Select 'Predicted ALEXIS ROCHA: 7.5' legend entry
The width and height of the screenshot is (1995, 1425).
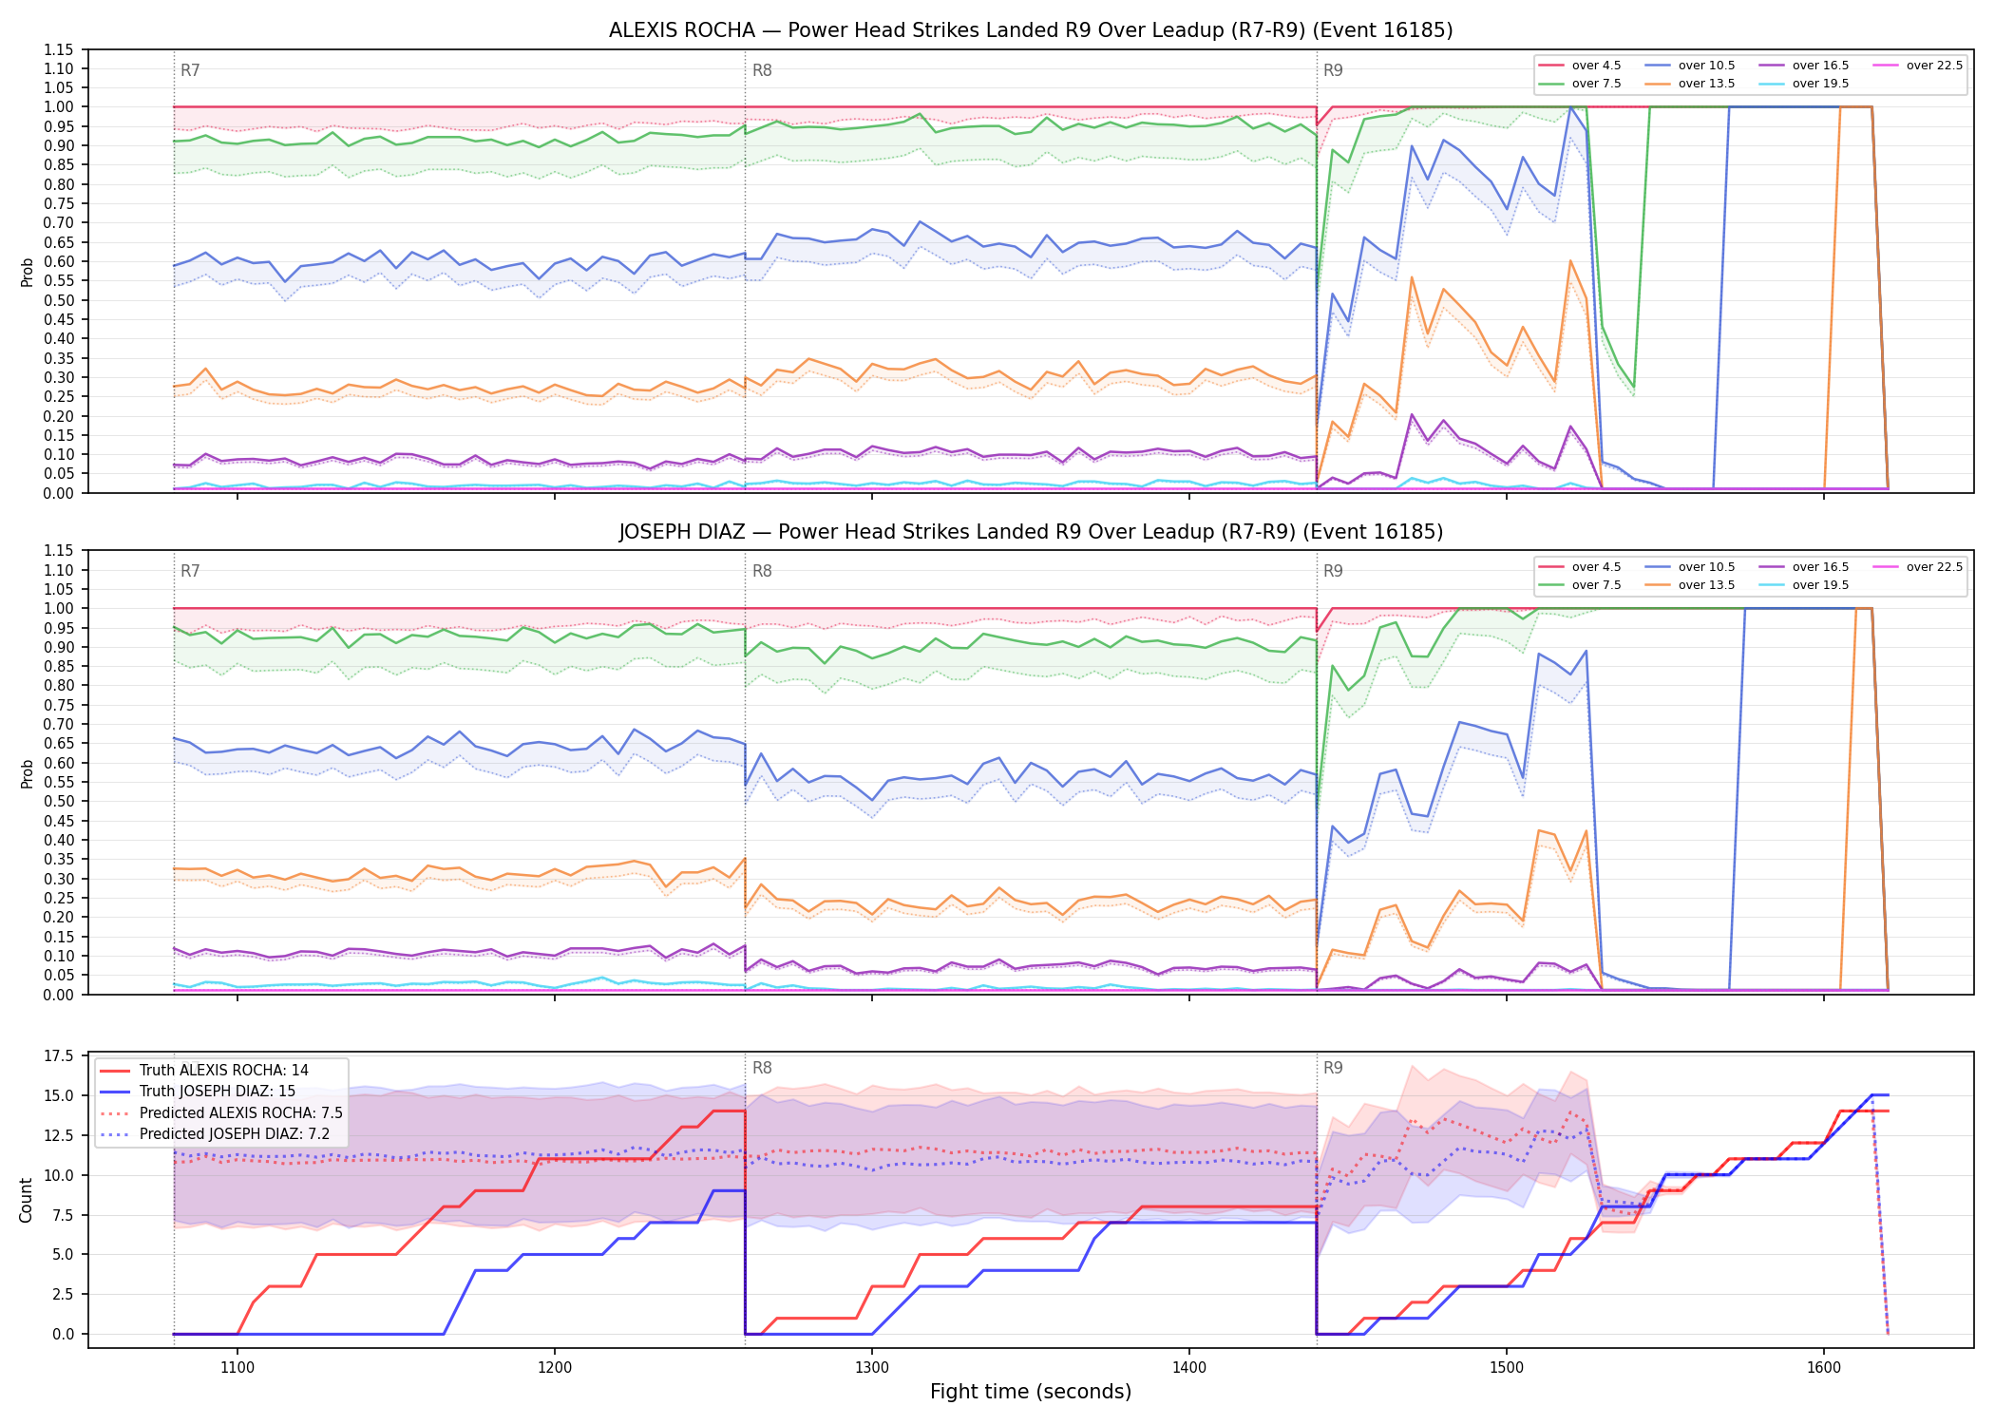pyautogui.click(x=221, y=1112)
